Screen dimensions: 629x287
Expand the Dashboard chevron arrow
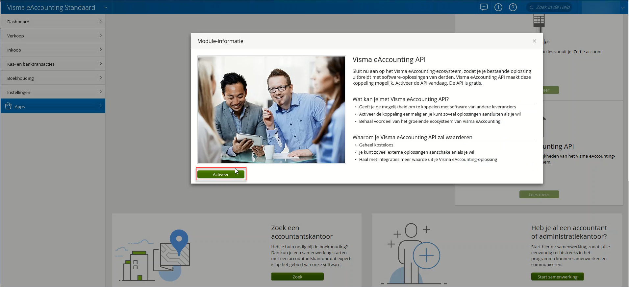point(100,21)
